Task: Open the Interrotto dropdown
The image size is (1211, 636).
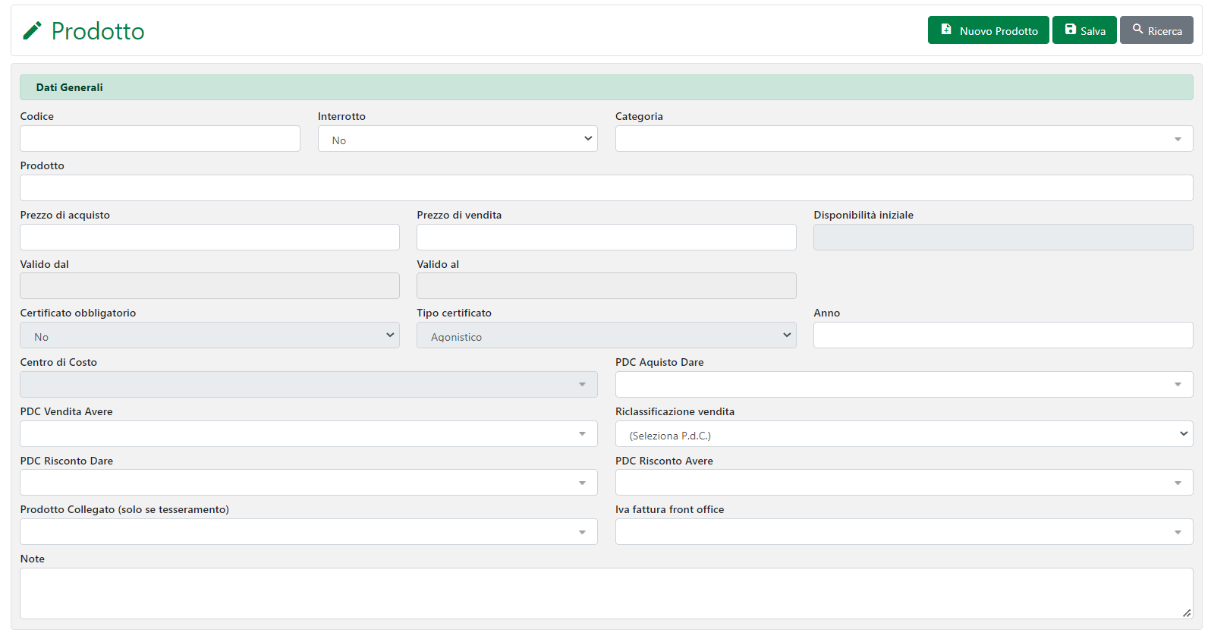Action: (458, 139)
